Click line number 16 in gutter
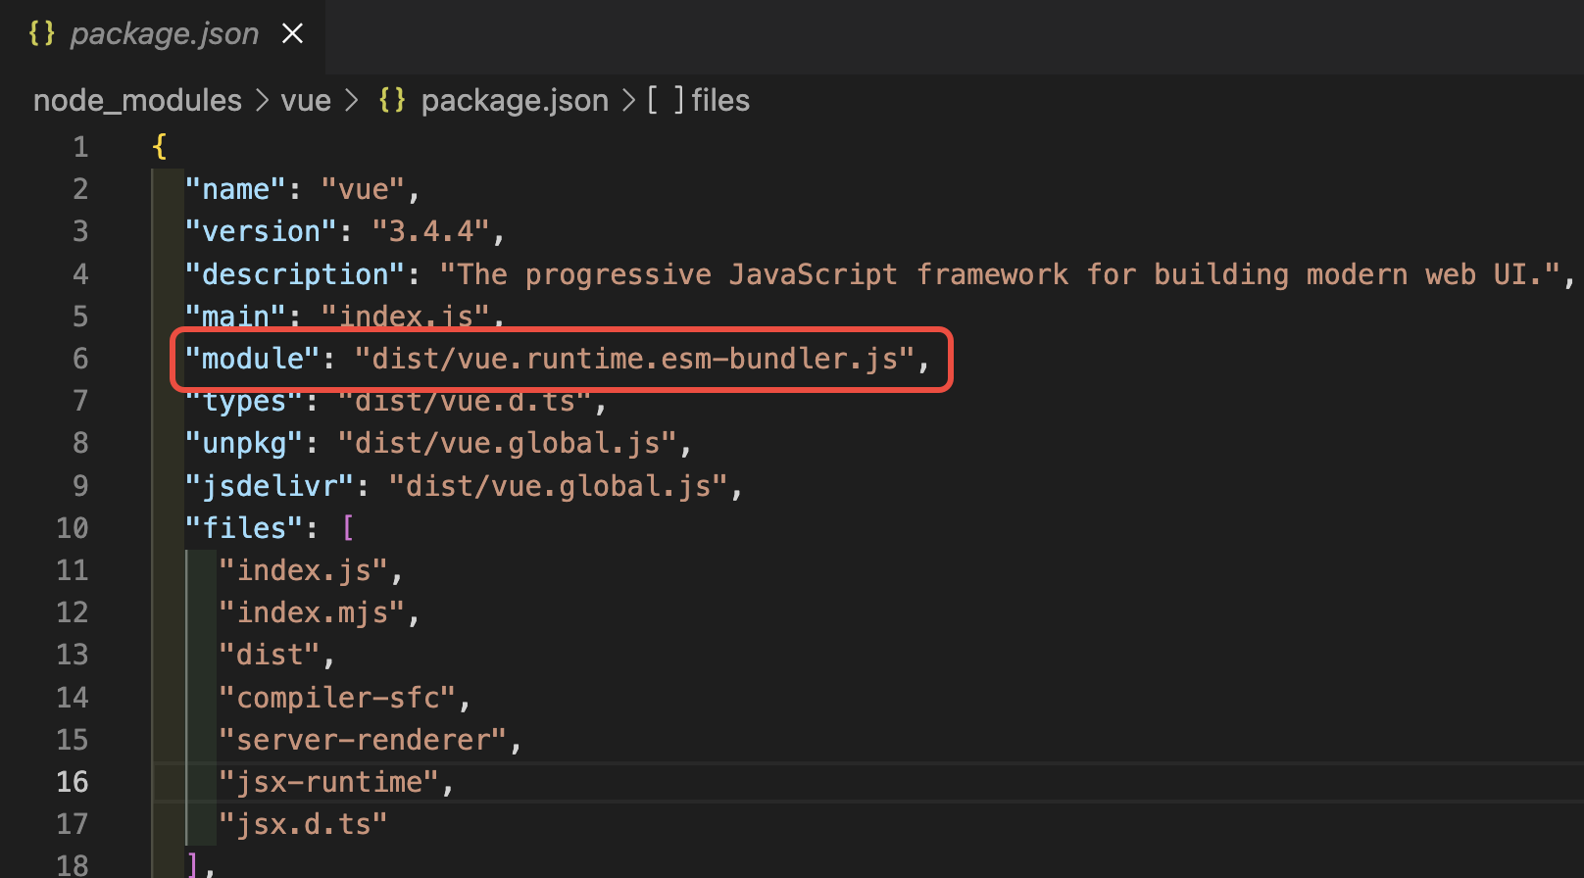The image size is (1584, 878). 73,782
